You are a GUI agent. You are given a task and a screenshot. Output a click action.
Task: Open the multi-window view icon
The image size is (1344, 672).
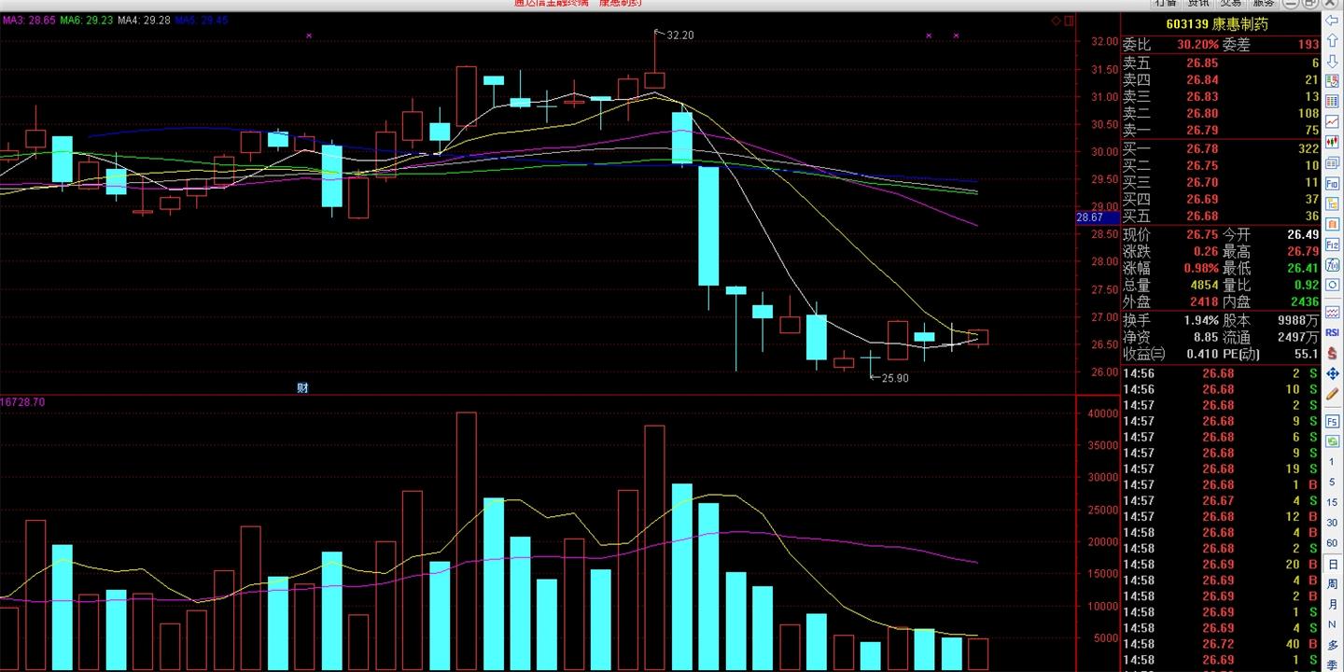pos(1333,162)
